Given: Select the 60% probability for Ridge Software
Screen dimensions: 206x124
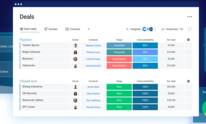Looking at the screenshot, I should (145, 52).
